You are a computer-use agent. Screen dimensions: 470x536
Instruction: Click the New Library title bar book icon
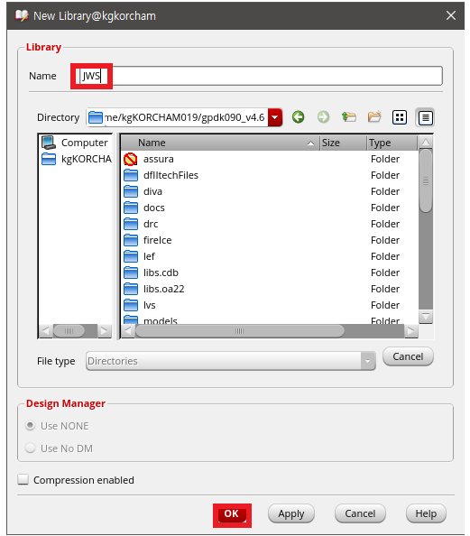coord(22,15)
